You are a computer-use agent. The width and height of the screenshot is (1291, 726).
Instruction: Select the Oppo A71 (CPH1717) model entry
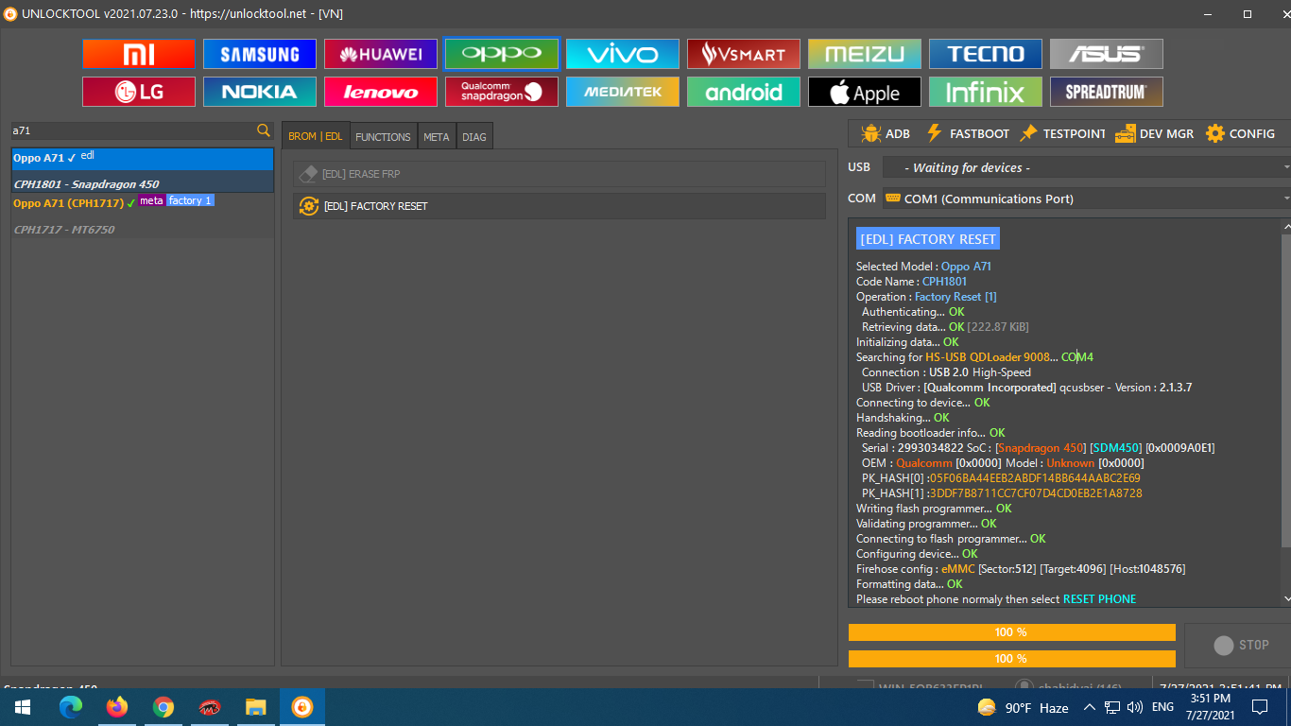(143, 202)
